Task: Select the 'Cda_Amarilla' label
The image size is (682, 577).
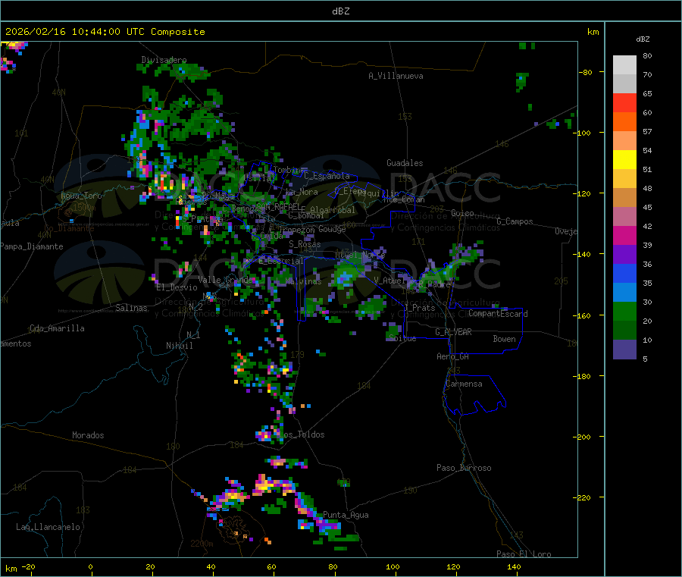Action: pyautogui.click(x=57, y=328)
